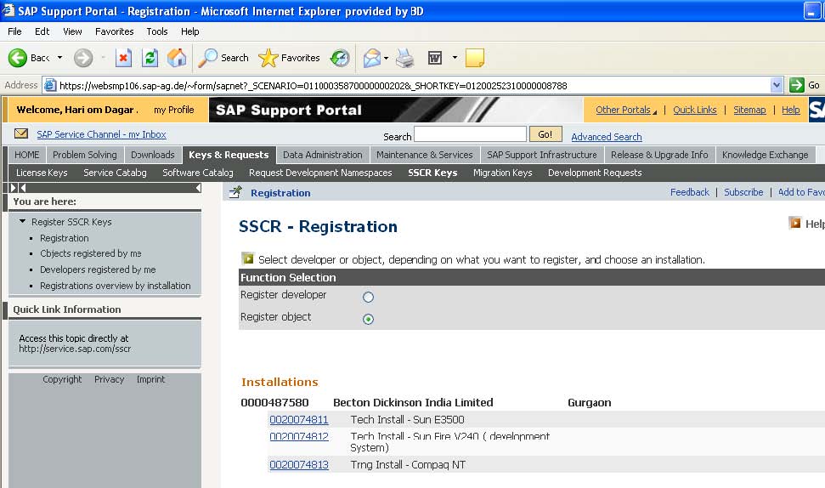Open installation 0020074813 link
Viewport: 825px width, 488px height.
click(299, 465)
